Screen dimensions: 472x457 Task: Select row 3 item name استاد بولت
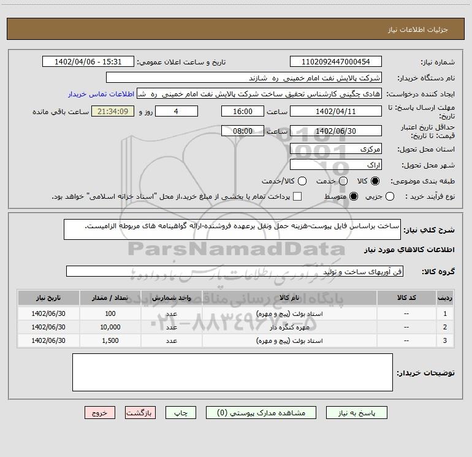coord(289,340)
